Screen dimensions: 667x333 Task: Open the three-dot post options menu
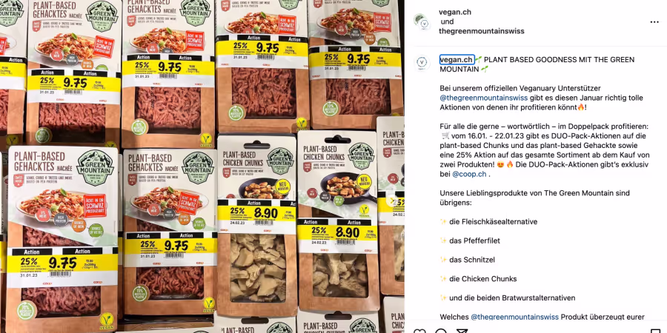[x=654, y=22]
